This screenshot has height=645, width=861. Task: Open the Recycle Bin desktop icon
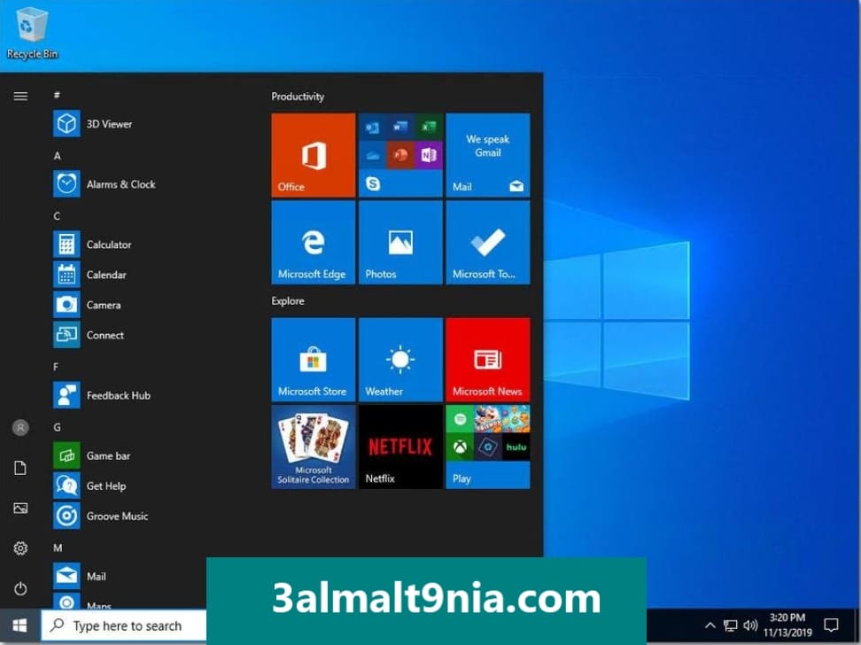pyautogui.click(x=32, y=33)
